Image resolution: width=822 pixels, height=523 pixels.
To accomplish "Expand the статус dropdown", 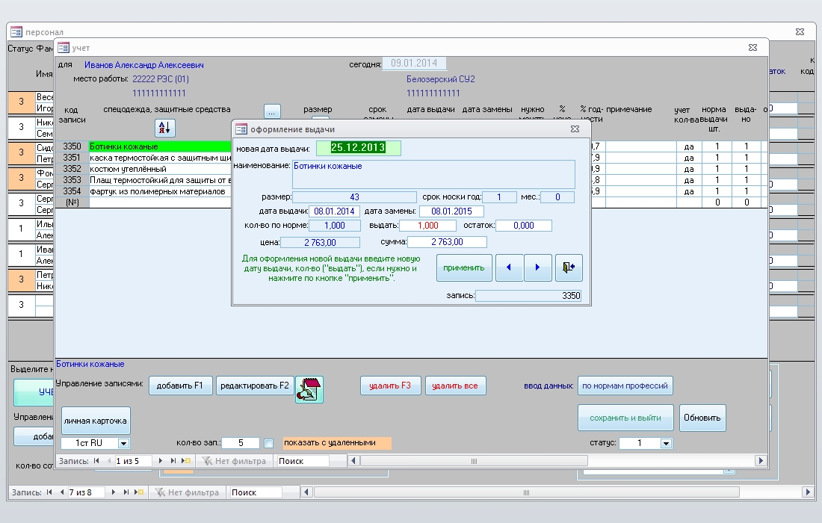I will (666, 444).
